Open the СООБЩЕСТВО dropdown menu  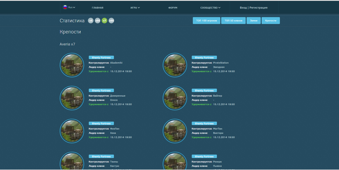(x=210, y=7)
